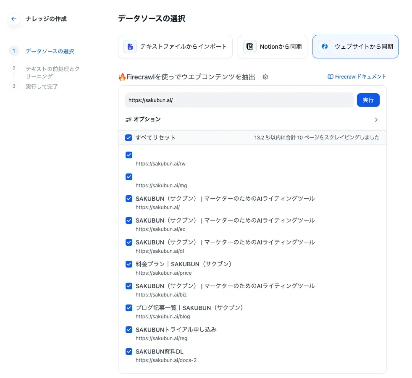Click the back arrow beside ナレッジの作成

pyautogui.click(x=14, y=19)
